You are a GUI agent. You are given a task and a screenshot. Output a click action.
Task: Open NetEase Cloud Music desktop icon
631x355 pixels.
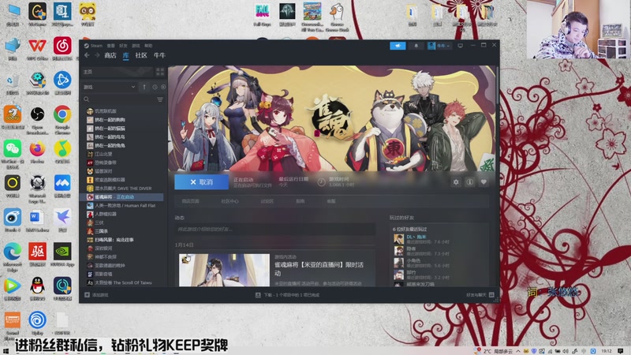pyautogui.click(x=62, y=49)
